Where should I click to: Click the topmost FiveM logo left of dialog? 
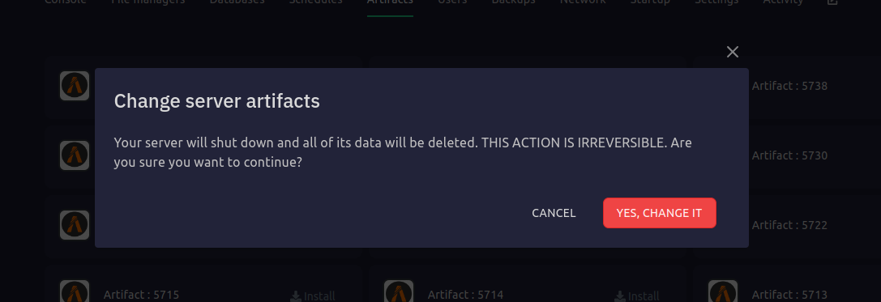tap(75, 86)
